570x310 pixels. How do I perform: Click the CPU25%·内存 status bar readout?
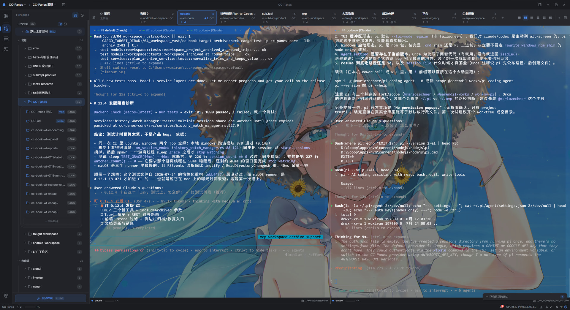coord(521,307)
